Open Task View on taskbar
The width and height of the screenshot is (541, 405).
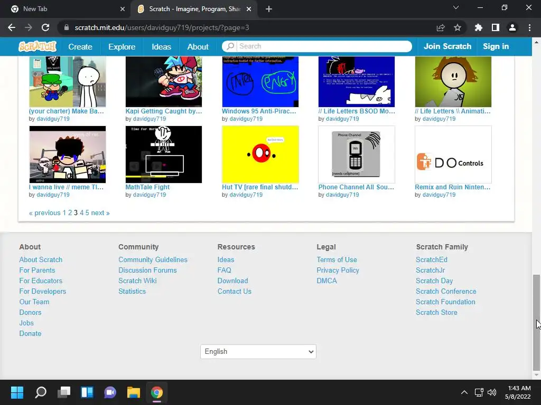coord(64,392)
